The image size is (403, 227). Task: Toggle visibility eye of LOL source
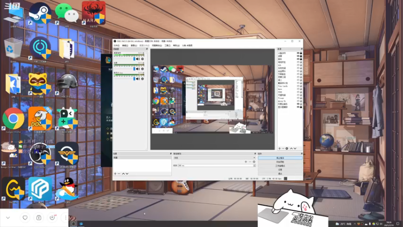click(298, 65)
